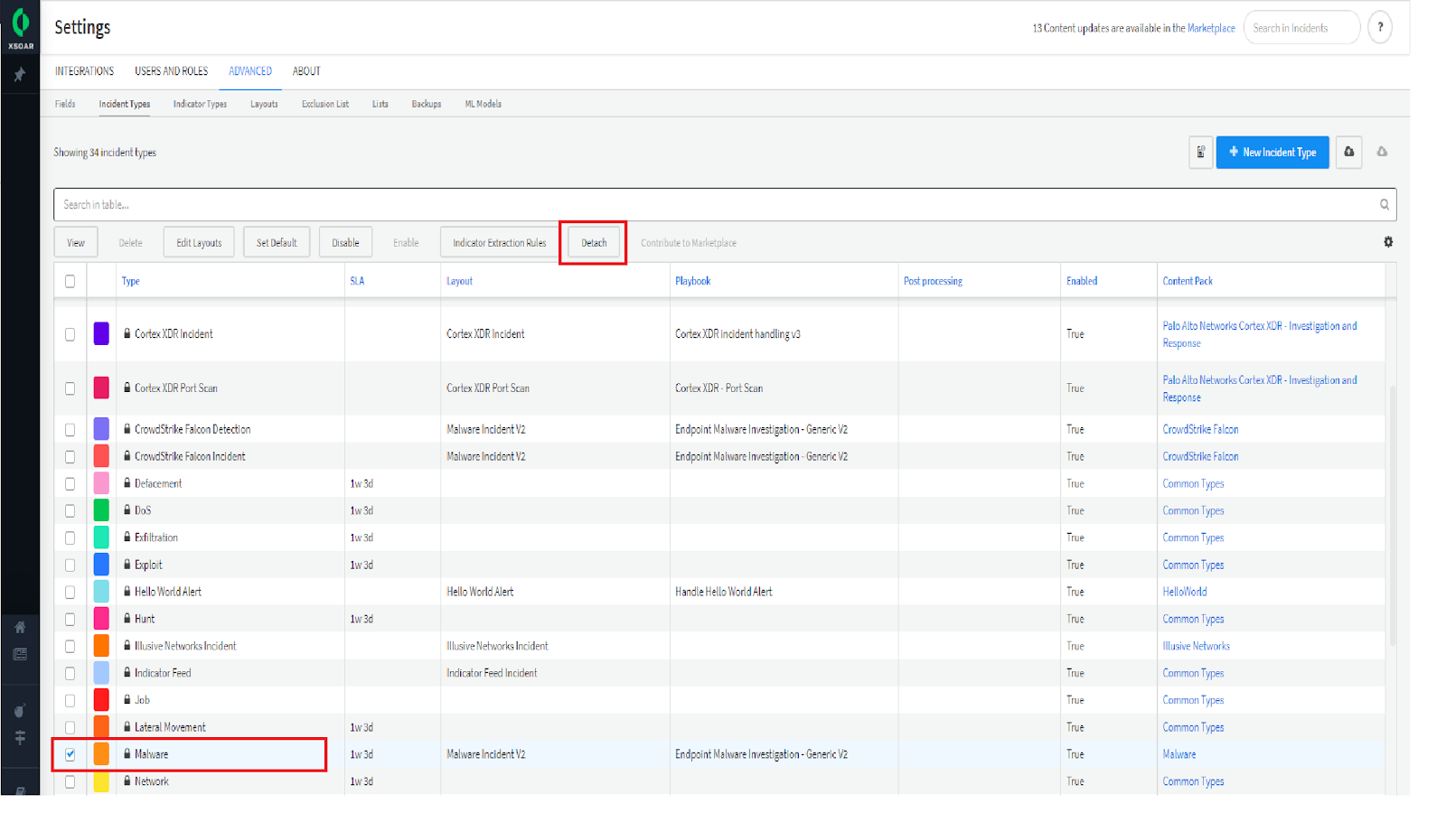Click the table settings gear icon
Viewport: 1446px width, 813px height.
tap(1388, 242)
